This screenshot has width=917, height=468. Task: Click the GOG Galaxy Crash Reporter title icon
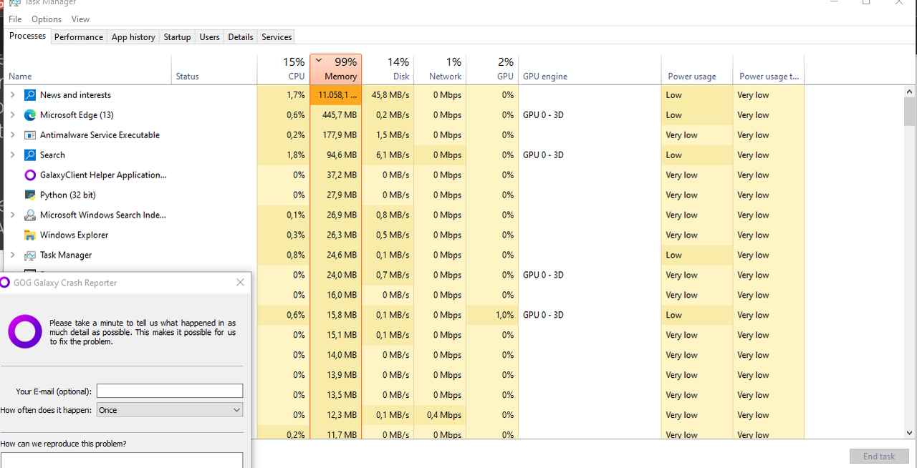point(6,283)
